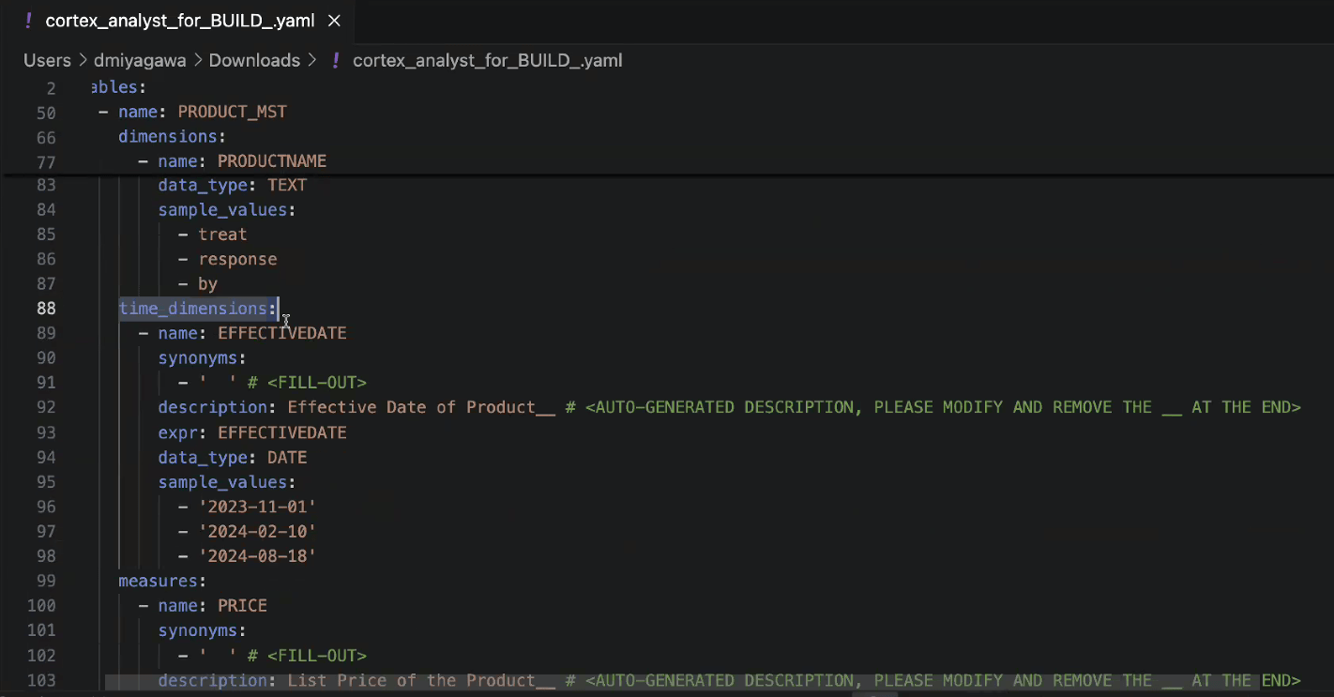Click 'expr: EFFECTIVEDATE' on line 93
This screenshot has width=1334, height=697.
tap(251, 432)
